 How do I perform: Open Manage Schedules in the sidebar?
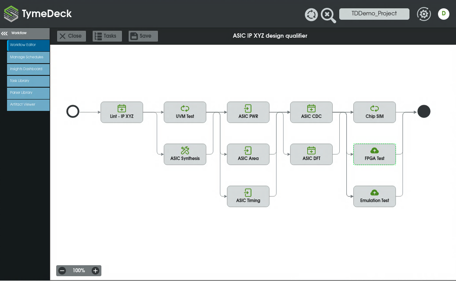(x=28, y=57)
